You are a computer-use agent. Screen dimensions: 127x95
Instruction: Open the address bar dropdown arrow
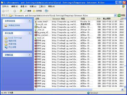pos(115,15)
